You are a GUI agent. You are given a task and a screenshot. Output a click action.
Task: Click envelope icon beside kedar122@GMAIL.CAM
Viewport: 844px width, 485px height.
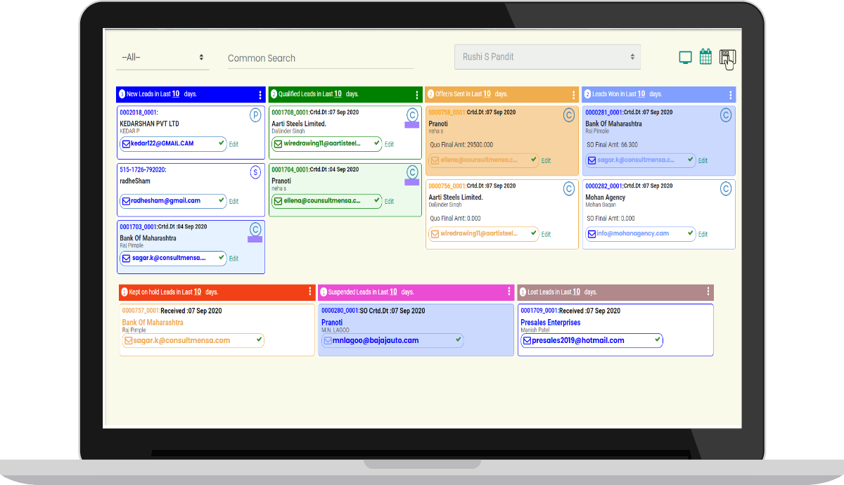(x=127, y=143)
